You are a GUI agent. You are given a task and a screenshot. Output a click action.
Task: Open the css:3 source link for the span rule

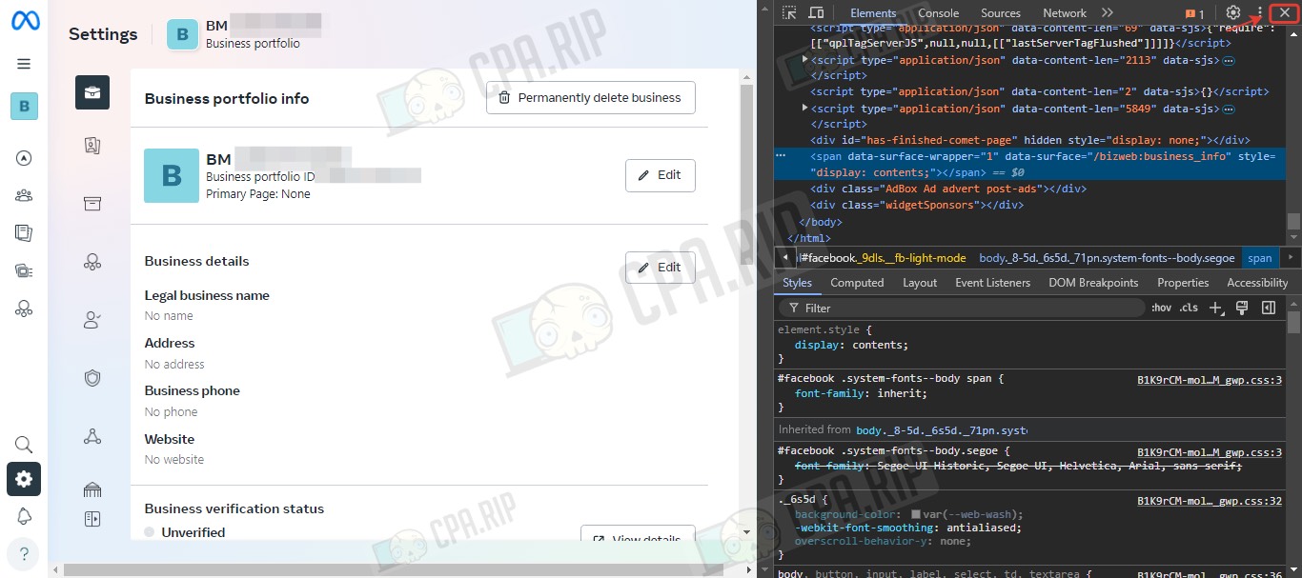1210,379
